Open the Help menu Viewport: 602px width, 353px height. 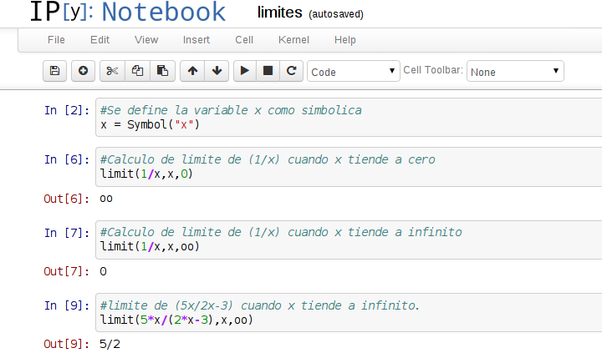pos(344,39)
